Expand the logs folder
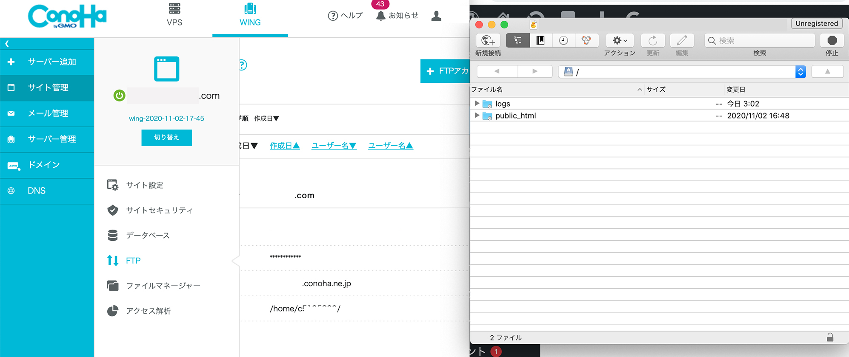Screen dimensions: 849x357 [x=477, y=103]
